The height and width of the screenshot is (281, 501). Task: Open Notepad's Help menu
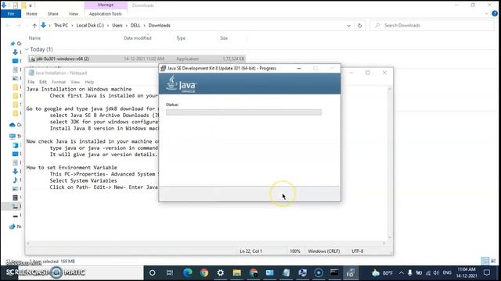pyautogui.click(x=89, y=82)
